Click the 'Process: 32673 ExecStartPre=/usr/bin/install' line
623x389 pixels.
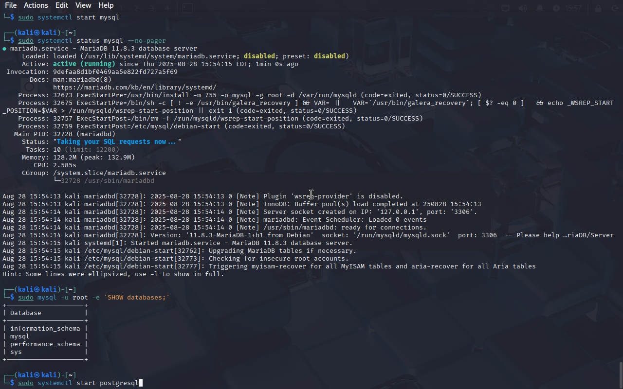pos(250,95)
